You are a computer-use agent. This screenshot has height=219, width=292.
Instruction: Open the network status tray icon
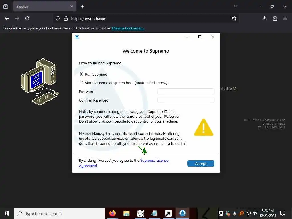248,213
